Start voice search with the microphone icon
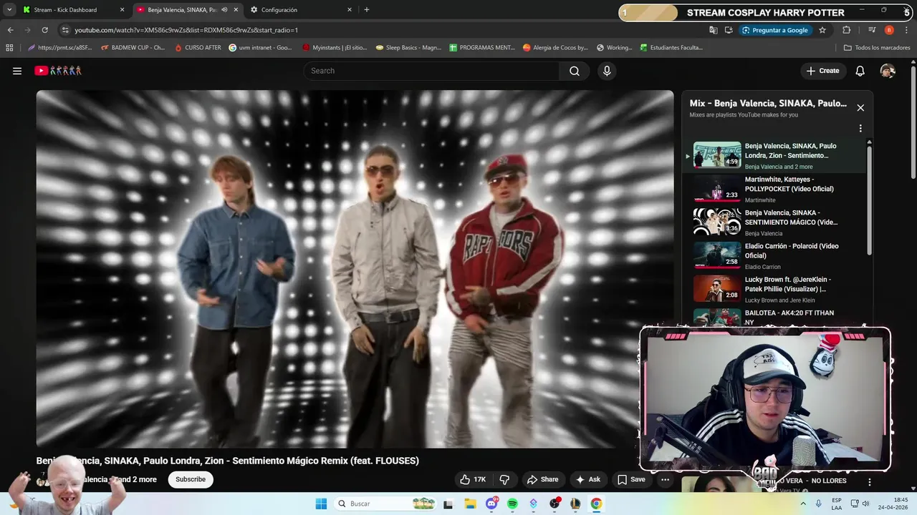This screenshot has width=917, height=515. click(607, 71)
